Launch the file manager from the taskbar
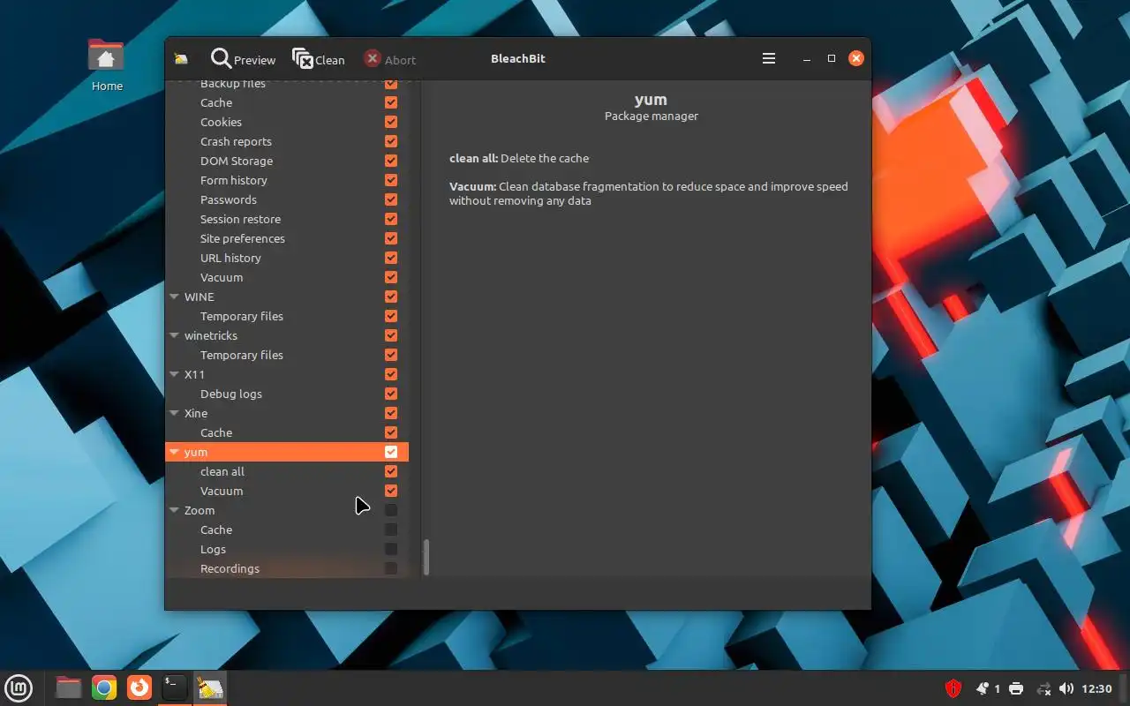 tap(68, 687)
